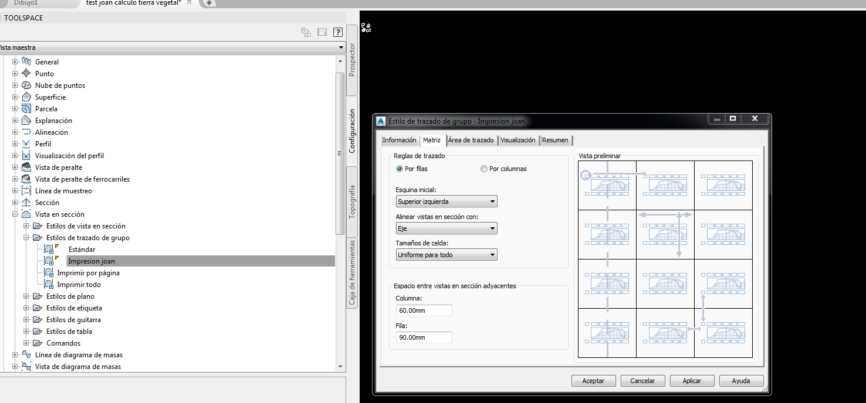This screenshot has height=403, width=866.
Task: Click the Nube de puntos icon
Action: click(26, 85)
